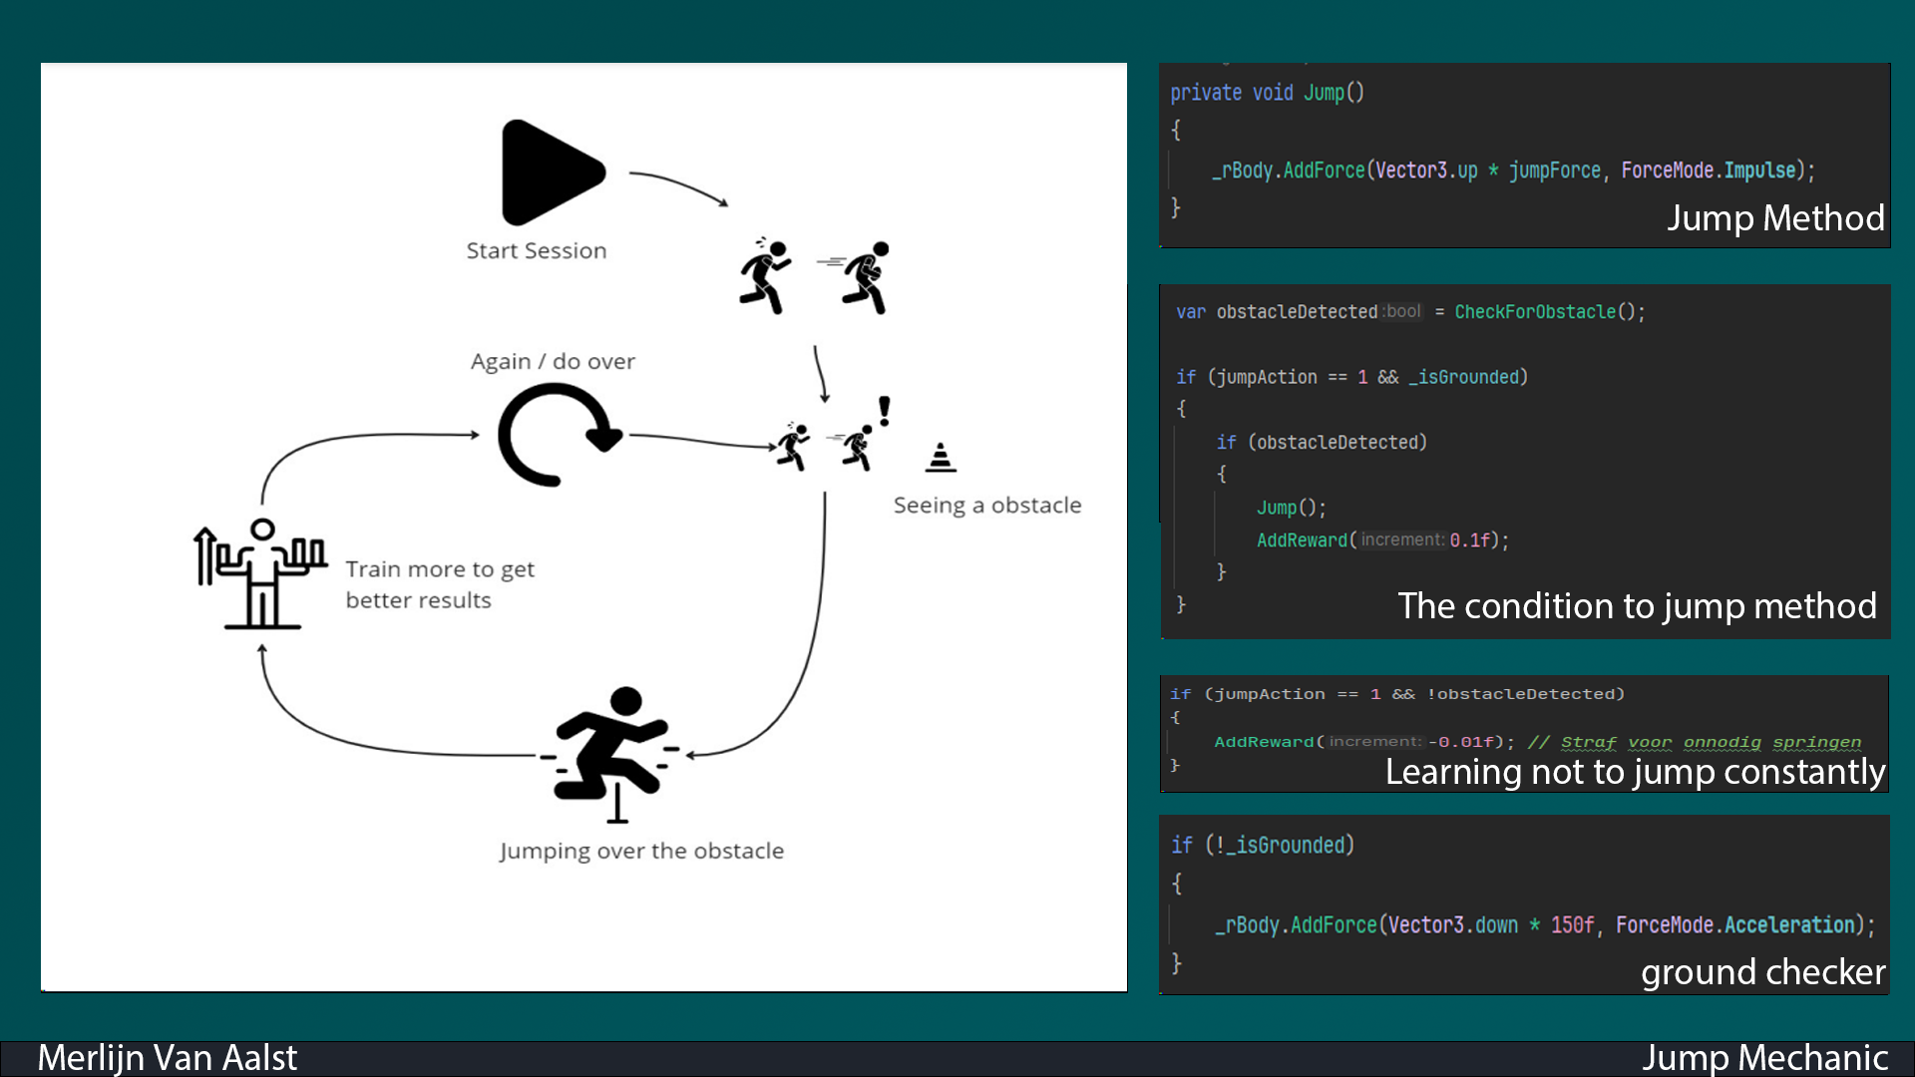
Task: Click the "Merlijn Van Aalst" footer name
Action: coord(168,1057)
